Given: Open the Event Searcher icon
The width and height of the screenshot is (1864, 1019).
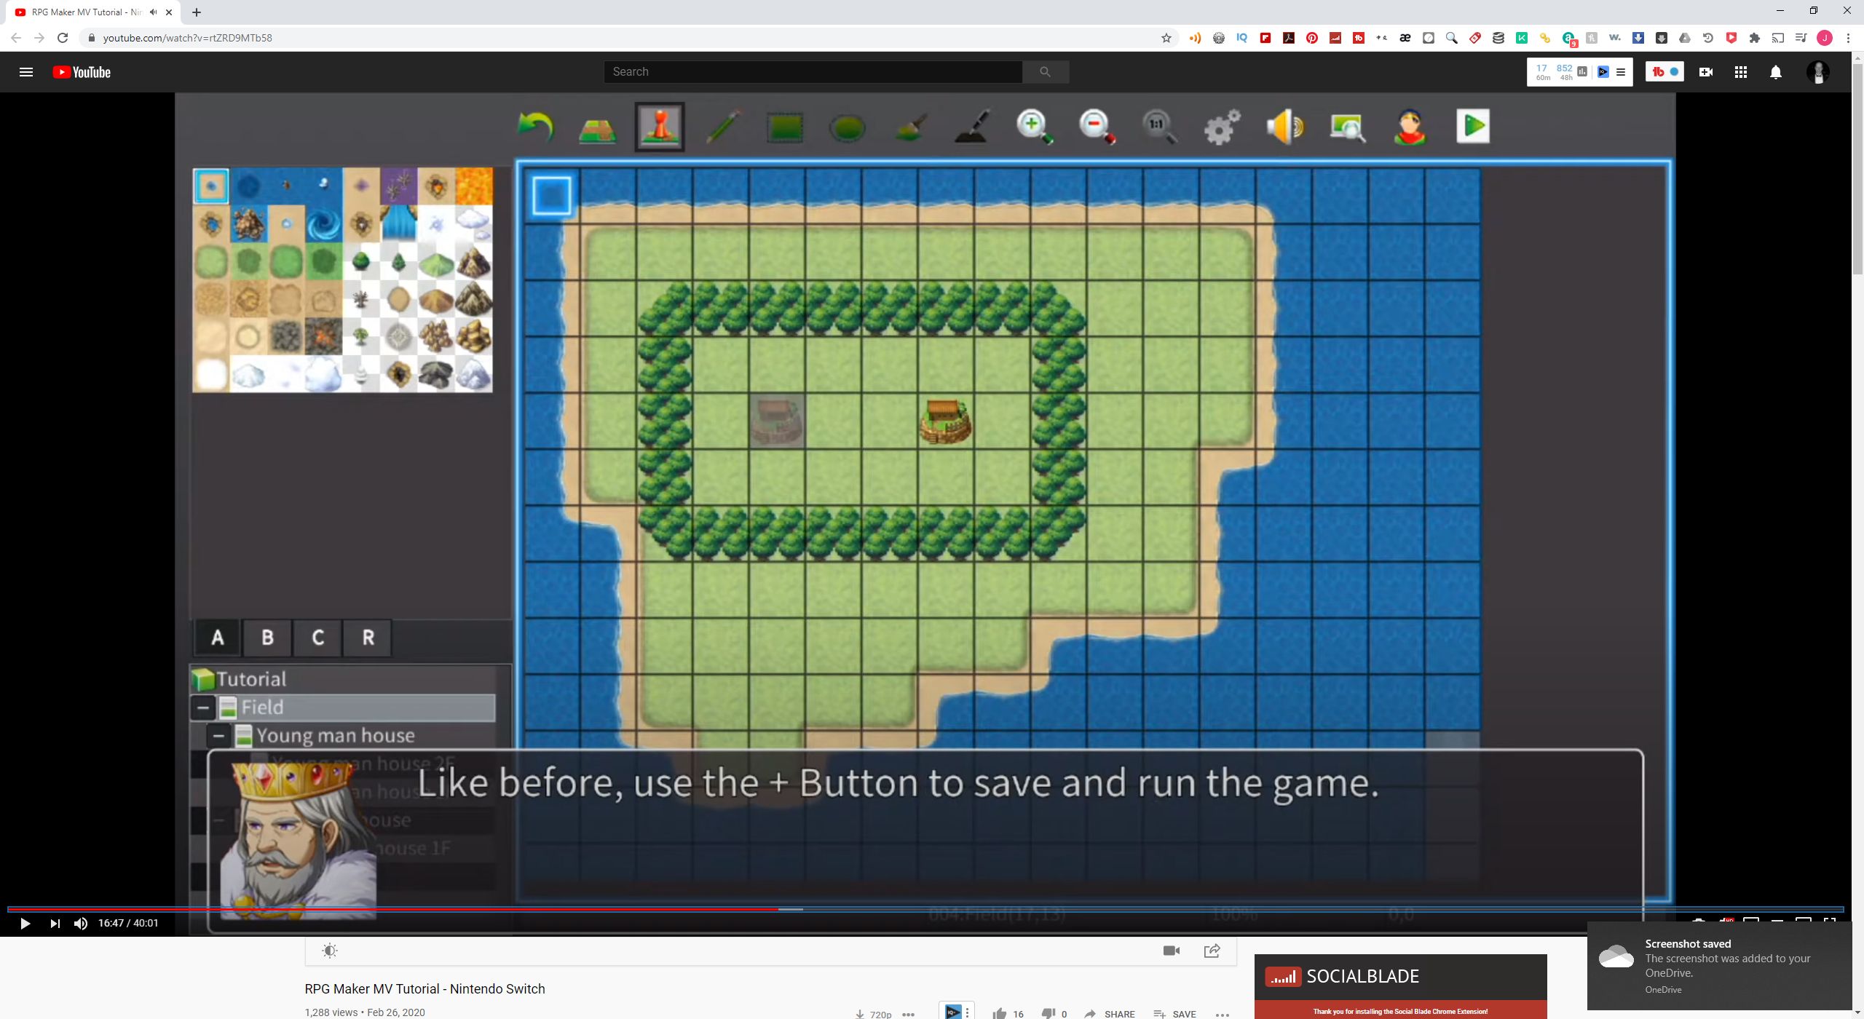Looking at the screenshot, I should point(1347,127).
